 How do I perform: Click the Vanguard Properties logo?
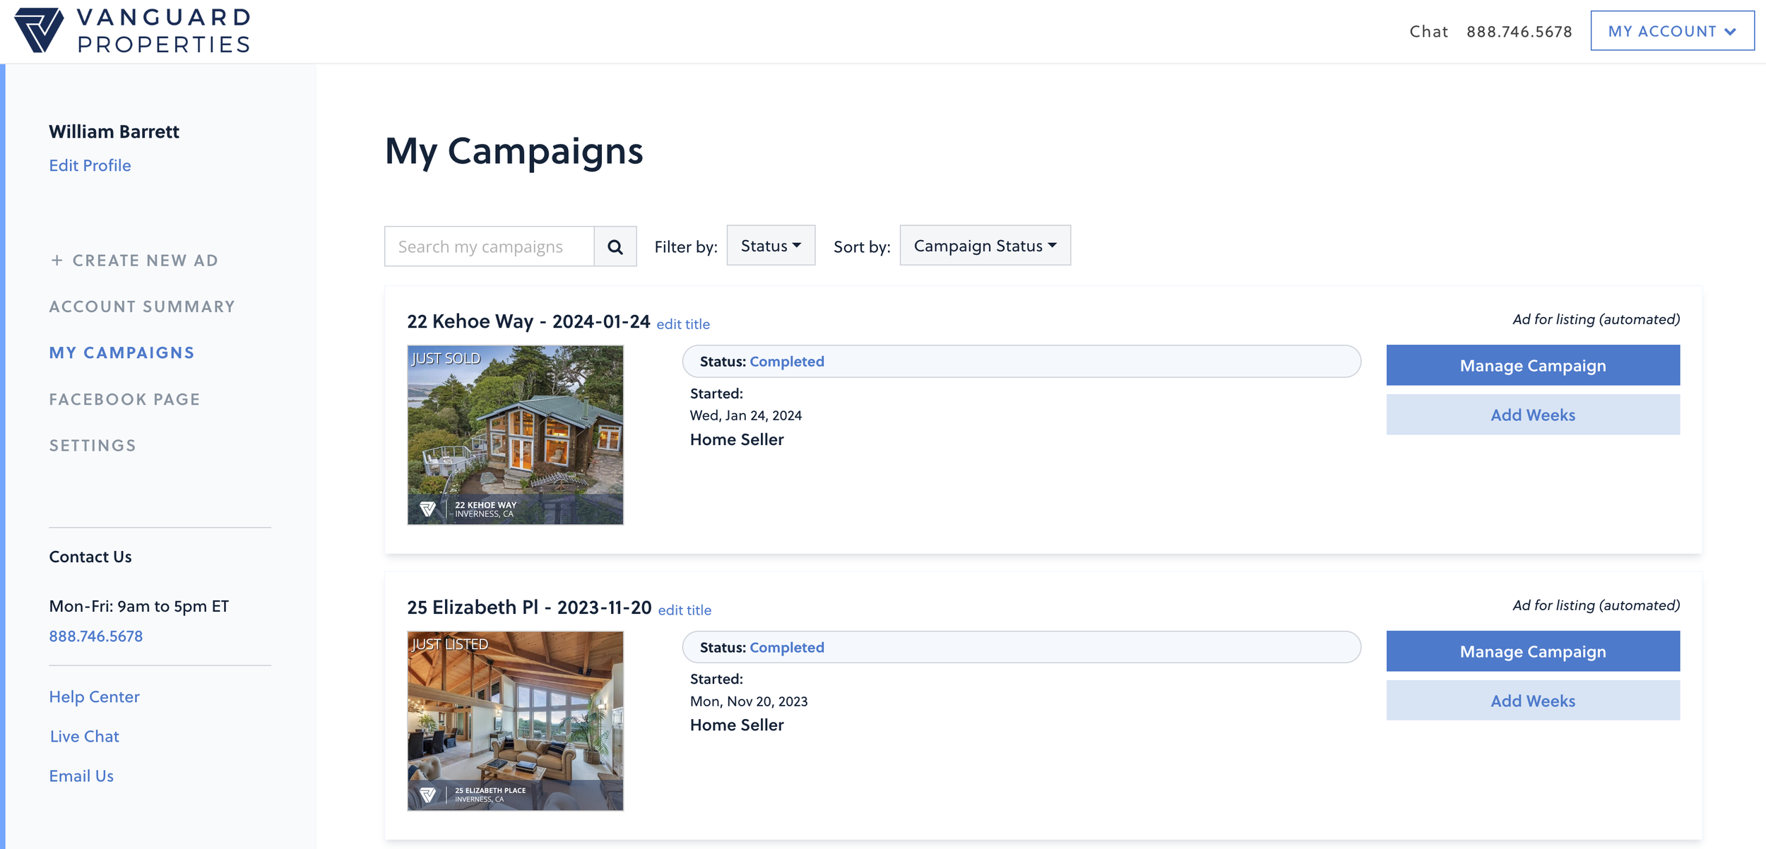pos(133,31)
